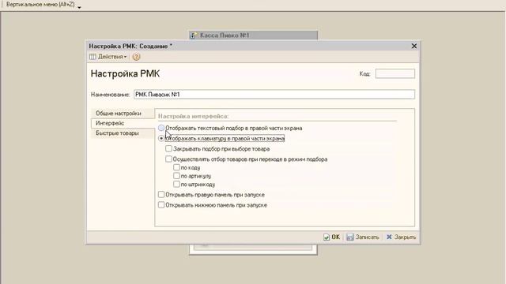Check the по штрихкоду checkbox
This screenshot has width=506, height=284.
click(176, 184)
